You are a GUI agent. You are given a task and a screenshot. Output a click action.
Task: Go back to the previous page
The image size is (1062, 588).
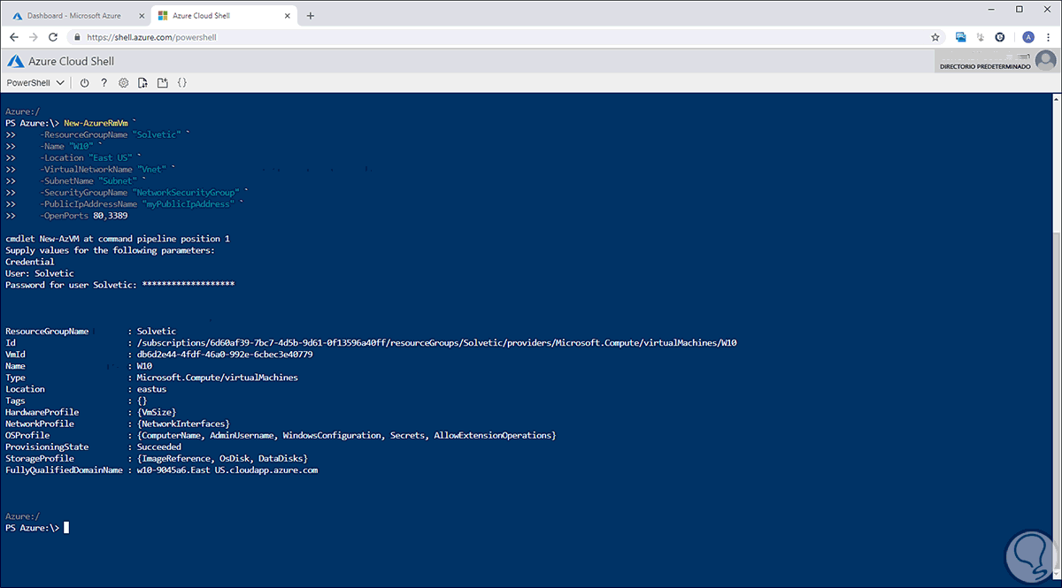(x=14, y=37)
